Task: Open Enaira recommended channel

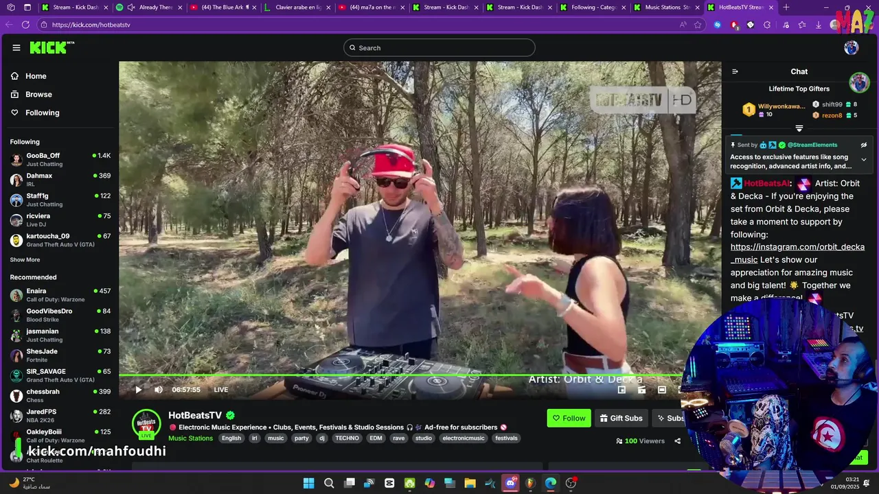Action: tap(60, 295)
